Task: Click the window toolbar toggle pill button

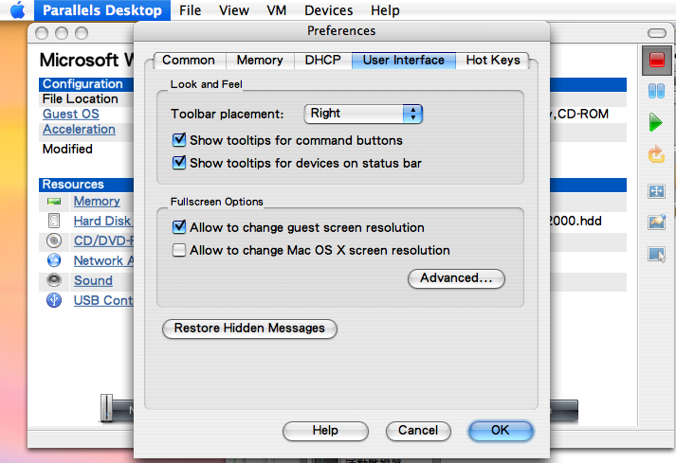Action: click(657, 33)
